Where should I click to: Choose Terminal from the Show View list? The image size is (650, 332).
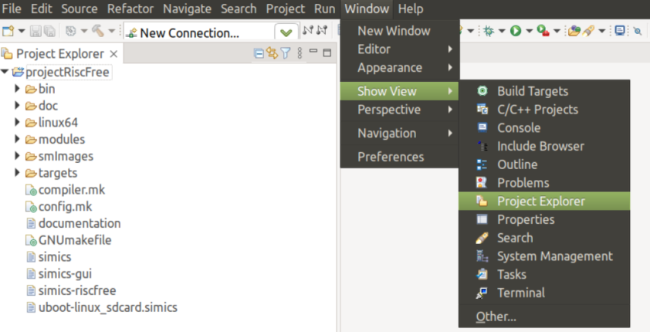520,293
